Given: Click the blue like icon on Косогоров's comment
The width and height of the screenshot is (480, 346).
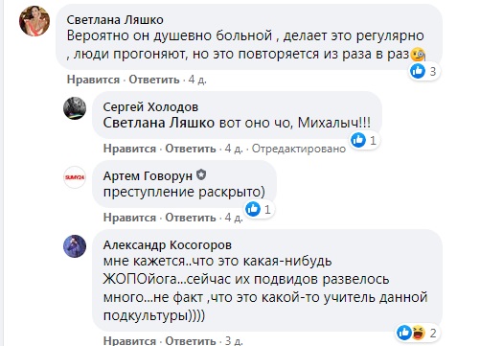Looking at the screenshot, I should [404, 333].
